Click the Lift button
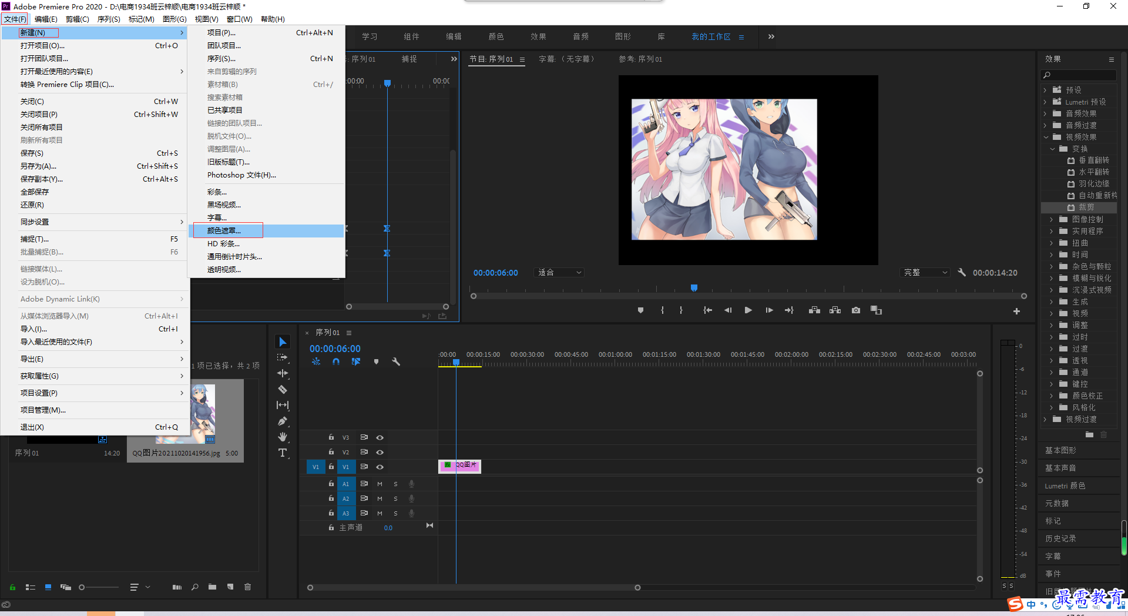Viewport: 1128px width, 616px height. (x=814, y=310)
